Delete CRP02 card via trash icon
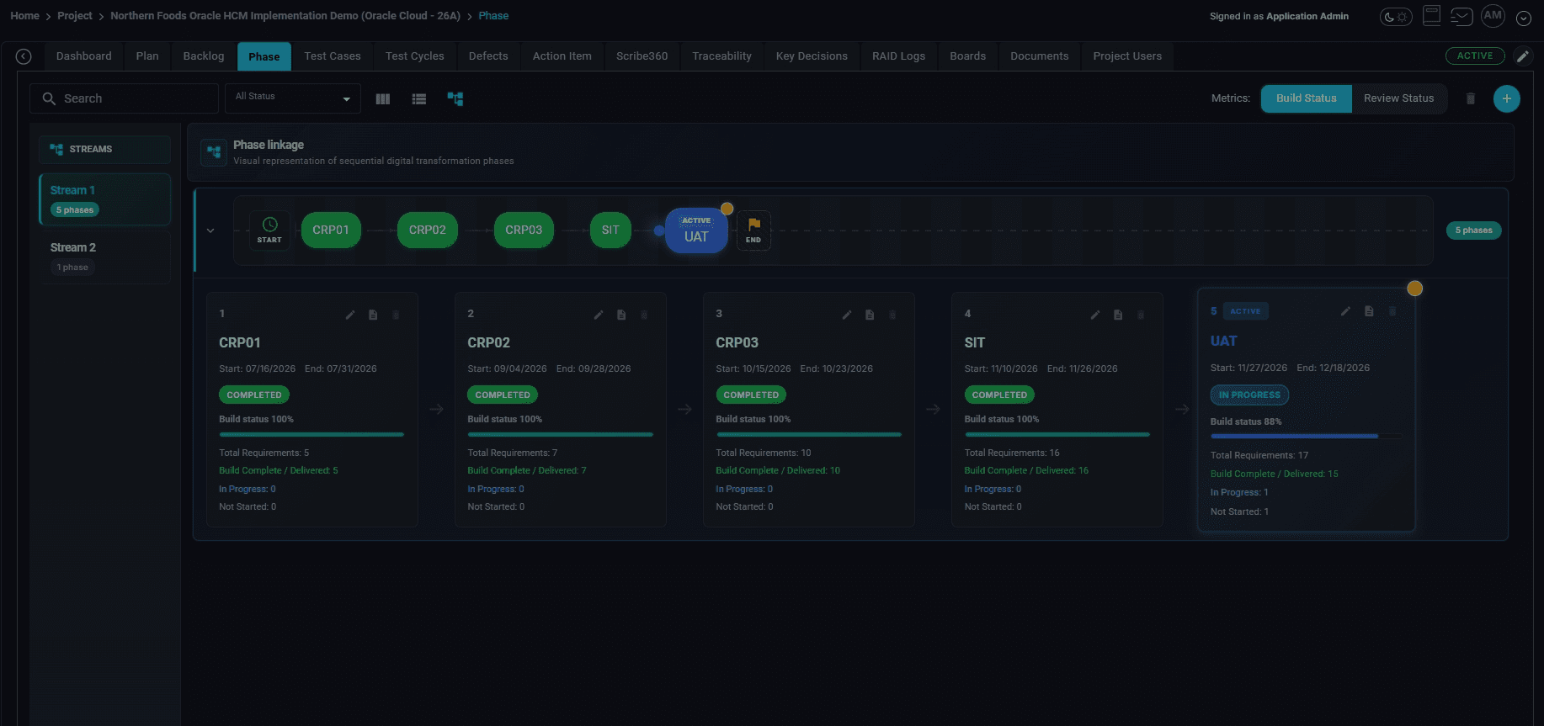The width and height of the screenshot is (1544, 726). click(644, 315)
